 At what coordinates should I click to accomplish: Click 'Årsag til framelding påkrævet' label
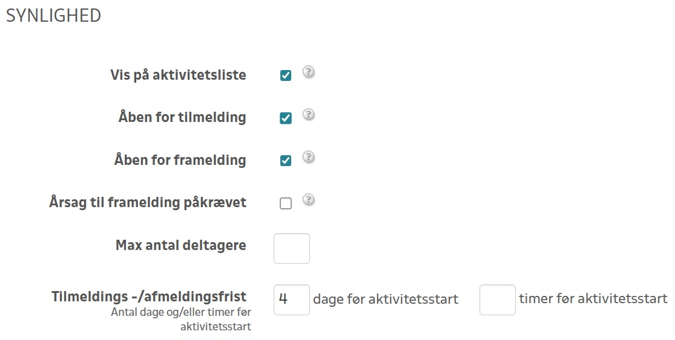point(148,202)
